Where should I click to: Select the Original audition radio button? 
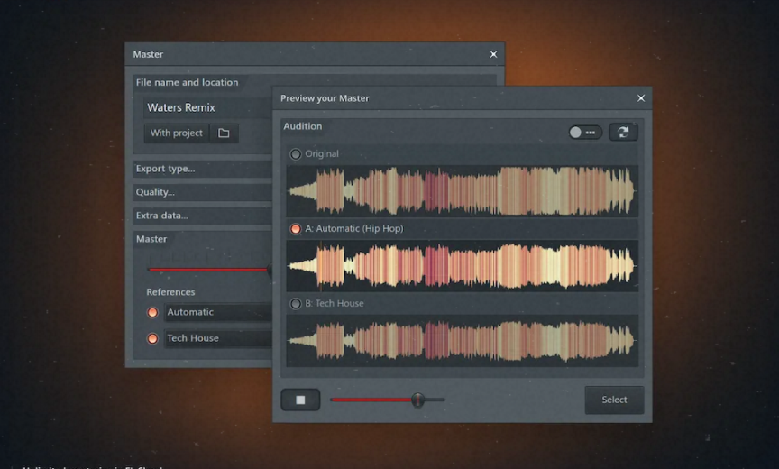(x=296, y=154)
